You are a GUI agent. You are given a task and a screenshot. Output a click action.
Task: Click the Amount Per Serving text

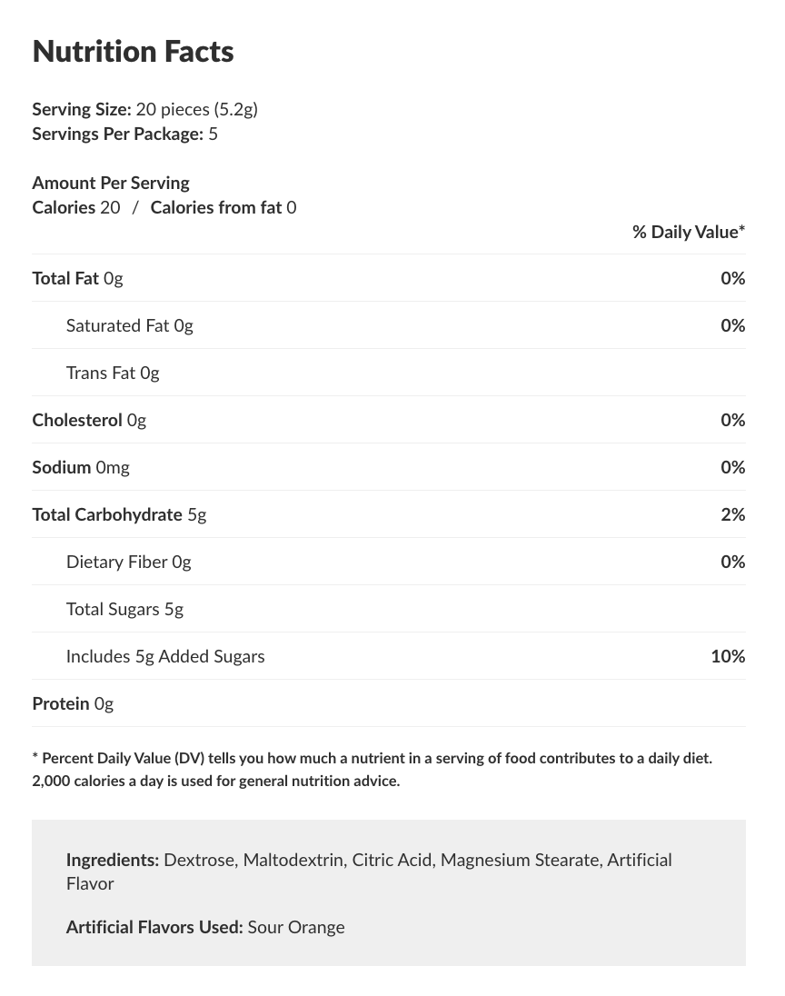(111, 183)
